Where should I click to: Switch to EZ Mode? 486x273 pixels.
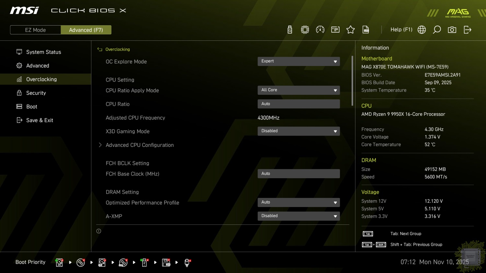(35, 30)
